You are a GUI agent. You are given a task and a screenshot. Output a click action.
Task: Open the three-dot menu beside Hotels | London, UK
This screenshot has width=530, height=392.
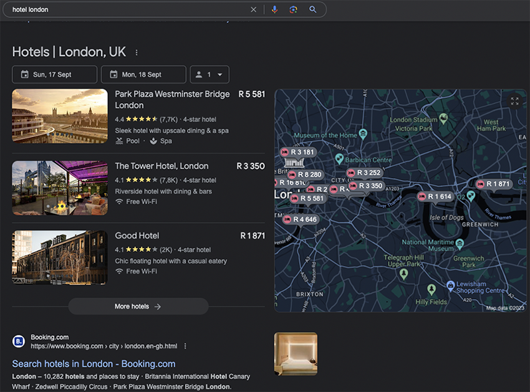pyautogui.click(x=137, y=53)
